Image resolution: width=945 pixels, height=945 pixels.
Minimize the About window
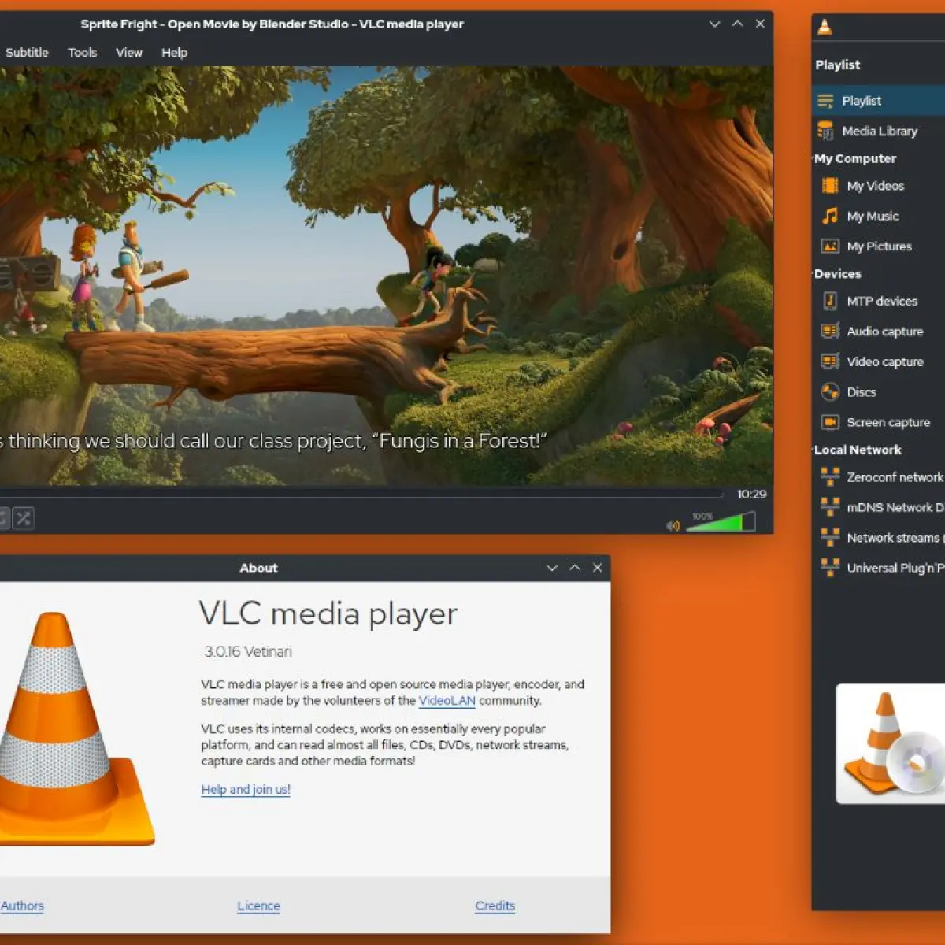click(x=552, y=568)
